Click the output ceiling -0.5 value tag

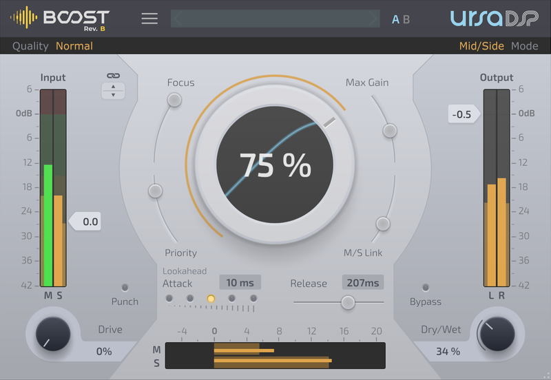pos(464,114)
